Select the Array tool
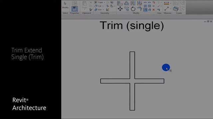 145,6
